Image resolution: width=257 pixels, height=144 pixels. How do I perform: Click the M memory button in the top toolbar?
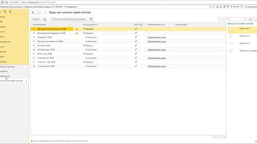pyautogui.click(x=232, y=7)
